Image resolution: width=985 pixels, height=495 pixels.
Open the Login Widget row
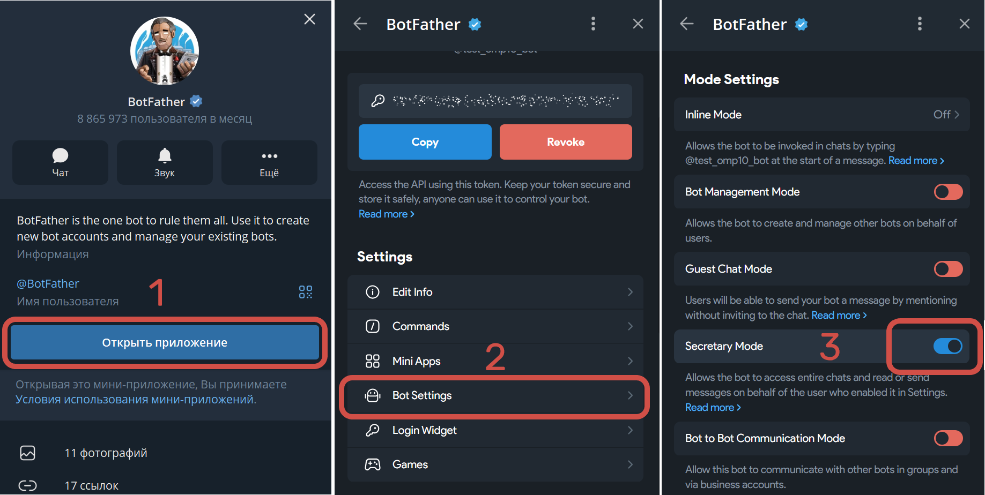click(x=495, y=430)
